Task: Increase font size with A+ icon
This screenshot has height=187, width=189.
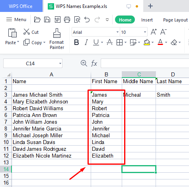Action: coord(154,32)
